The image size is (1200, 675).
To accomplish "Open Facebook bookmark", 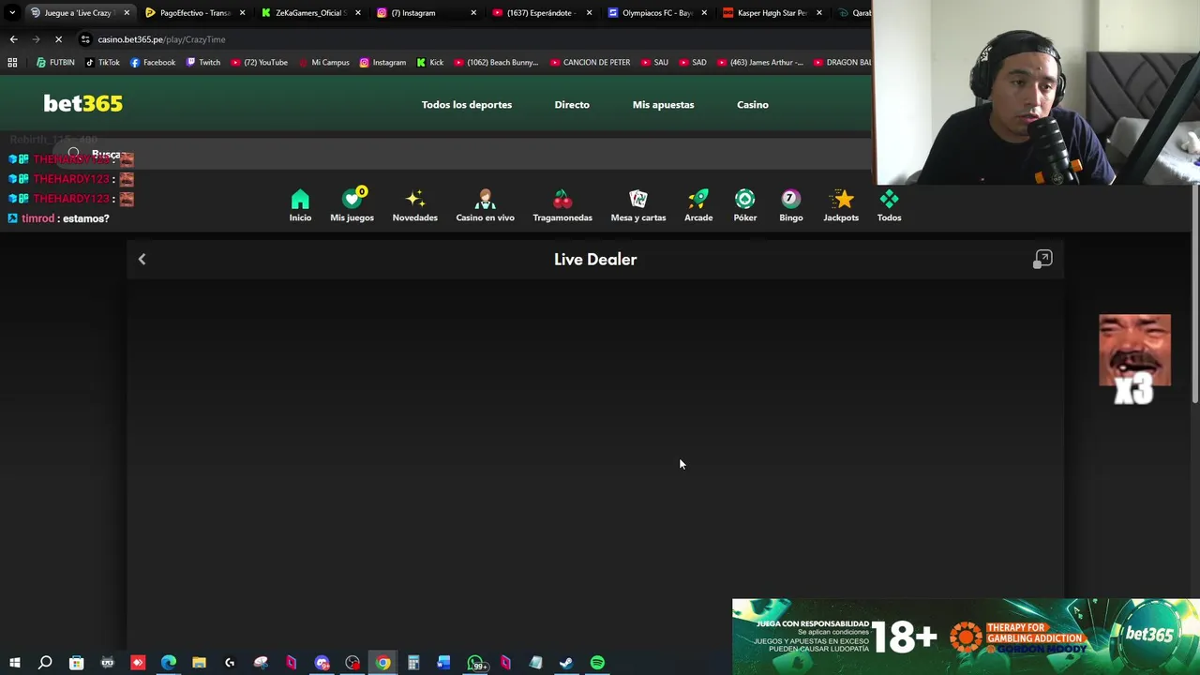I will 153,63.
